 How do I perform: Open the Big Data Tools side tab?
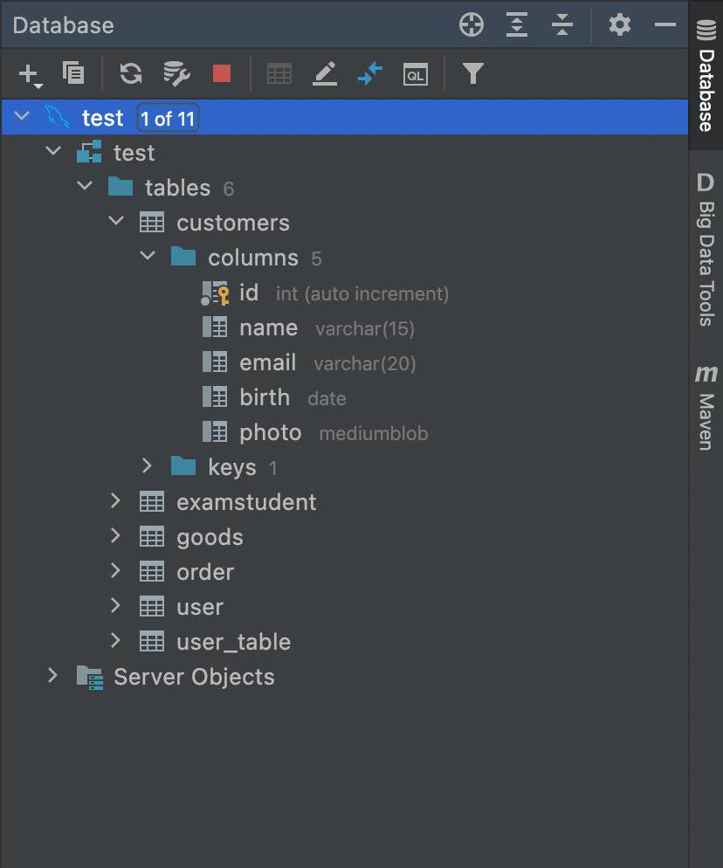(x=706, y=249)
